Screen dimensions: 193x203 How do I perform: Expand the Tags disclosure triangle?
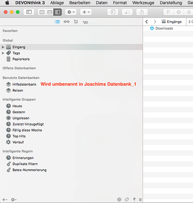point(3,53)
